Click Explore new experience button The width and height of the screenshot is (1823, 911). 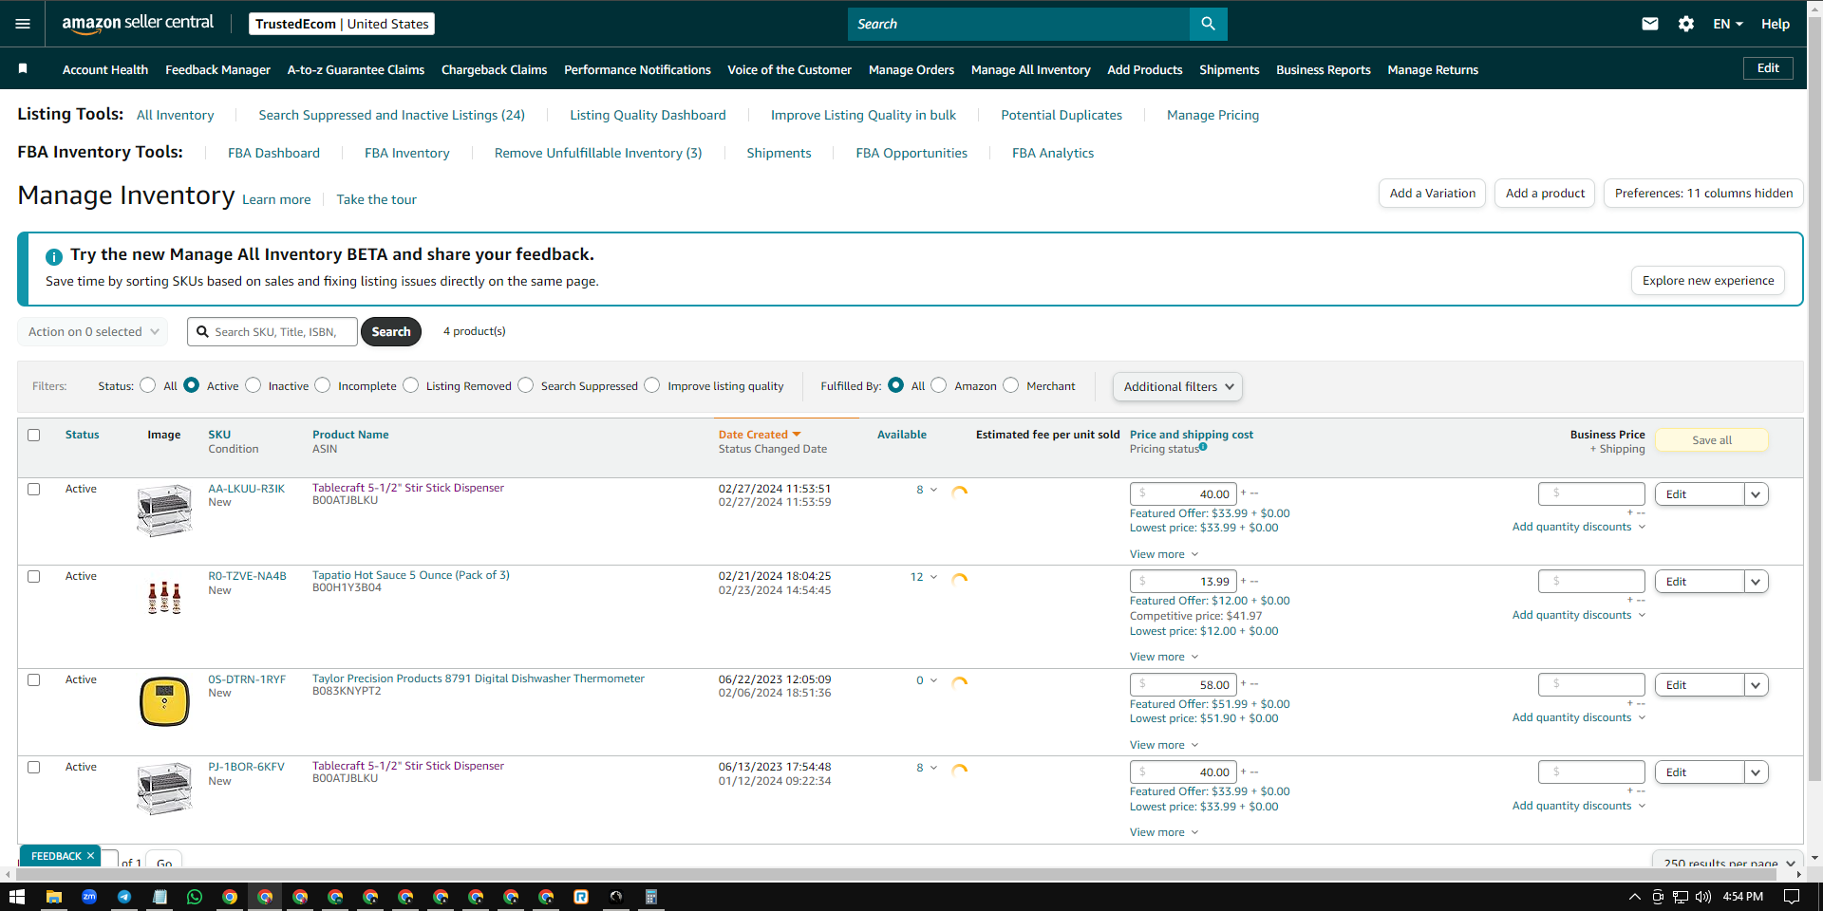point(1708,281)
